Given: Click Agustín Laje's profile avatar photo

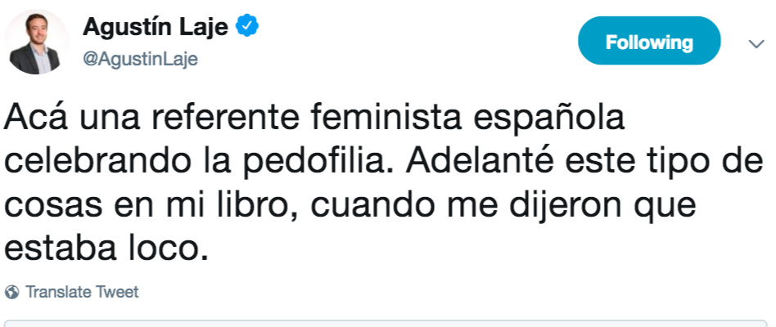Looking at the screenshot, I should (38, 43).
